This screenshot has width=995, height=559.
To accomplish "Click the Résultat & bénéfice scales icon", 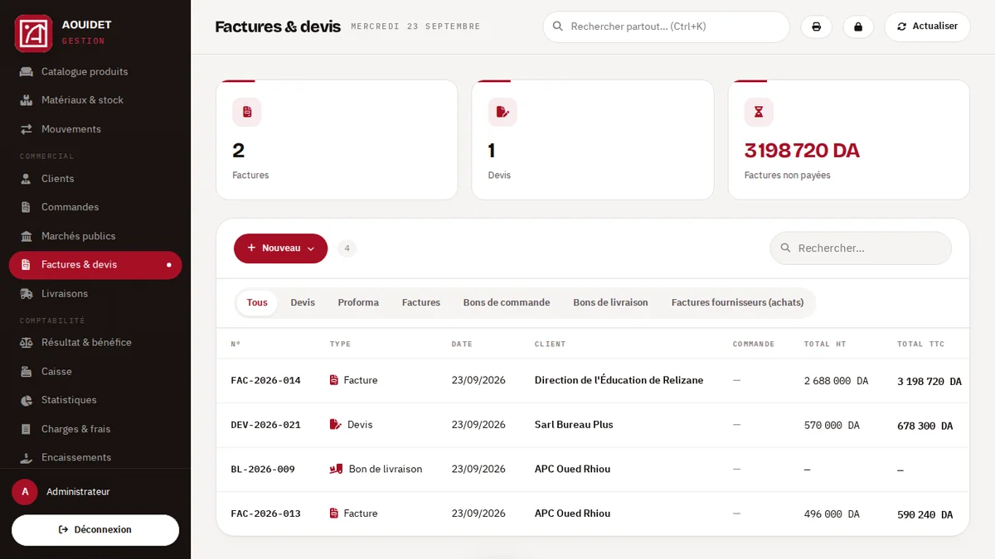I will click(x=27, y=343).
